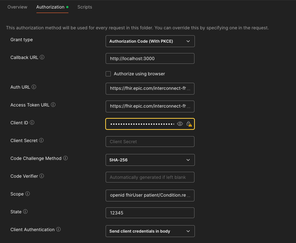The height and width of the screenshot is (243, 296).
Task: Open the Grant type dropdown
Action: coord(150,41)
